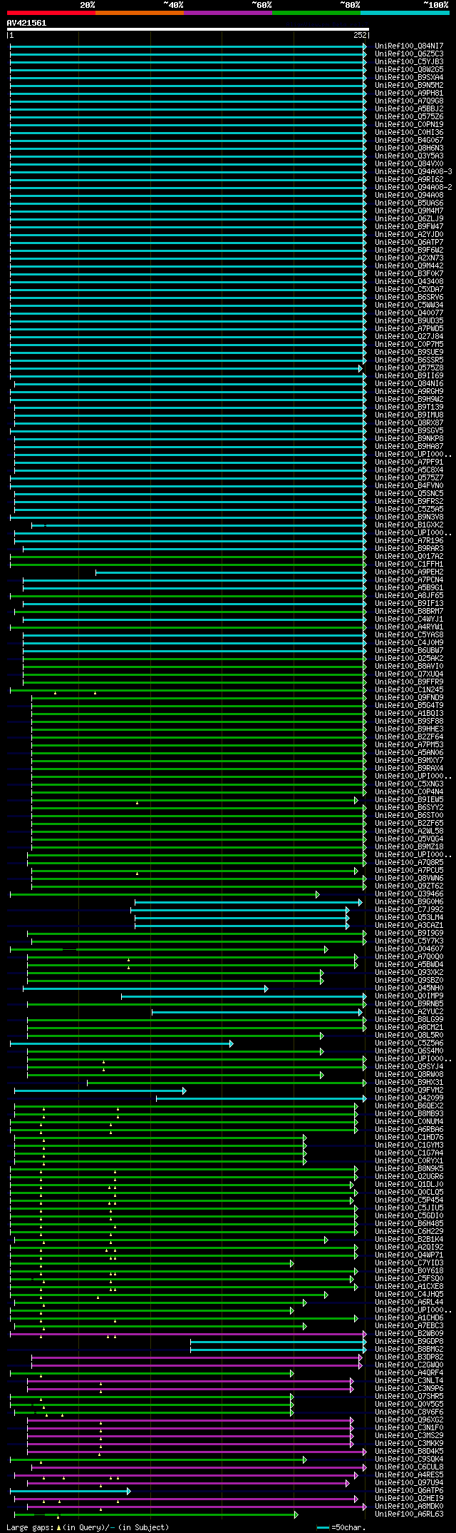Click label UniRef100_Q45NH0

pyautogui.click(x=409, y=988)
